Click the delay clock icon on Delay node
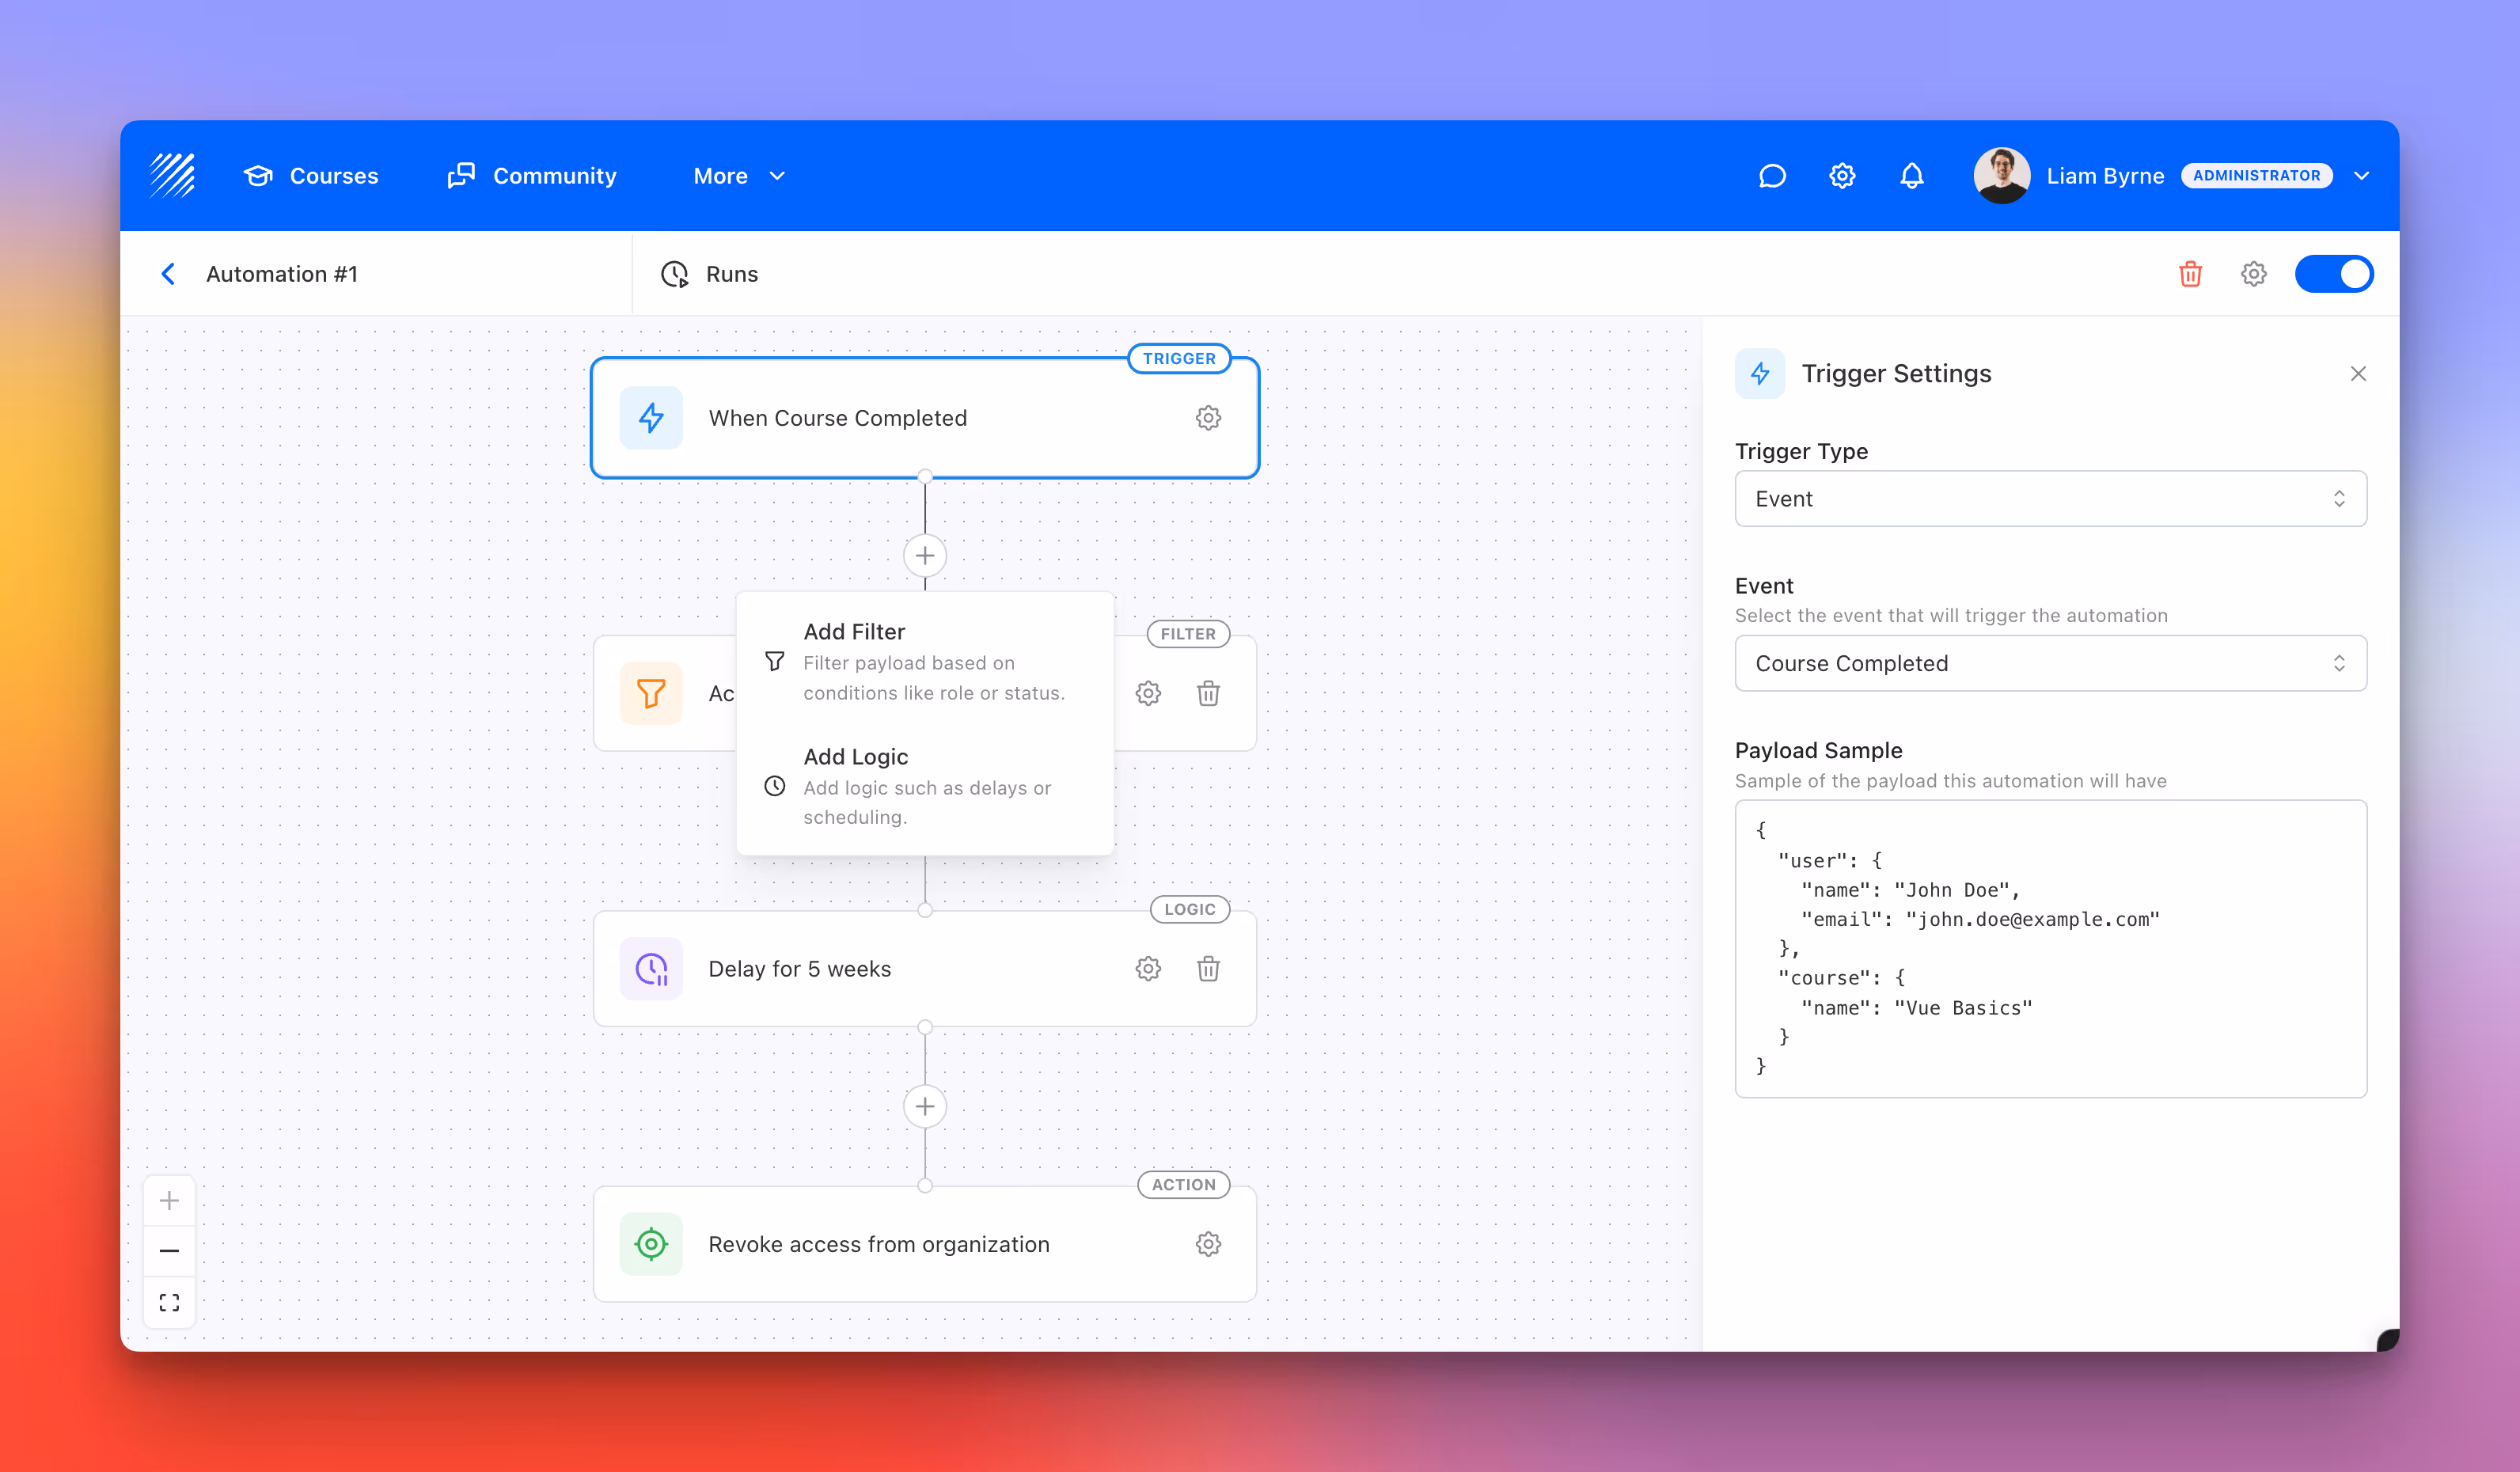 (x=651, y=968)
